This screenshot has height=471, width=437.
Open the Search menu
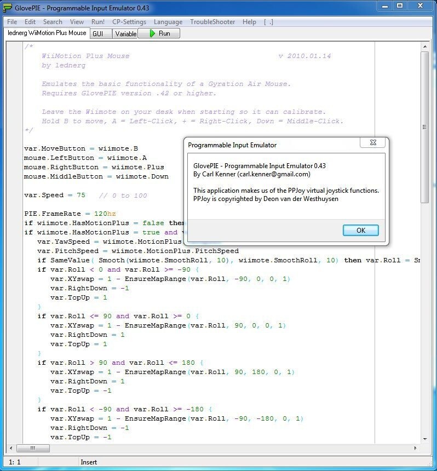click(53, 22)
